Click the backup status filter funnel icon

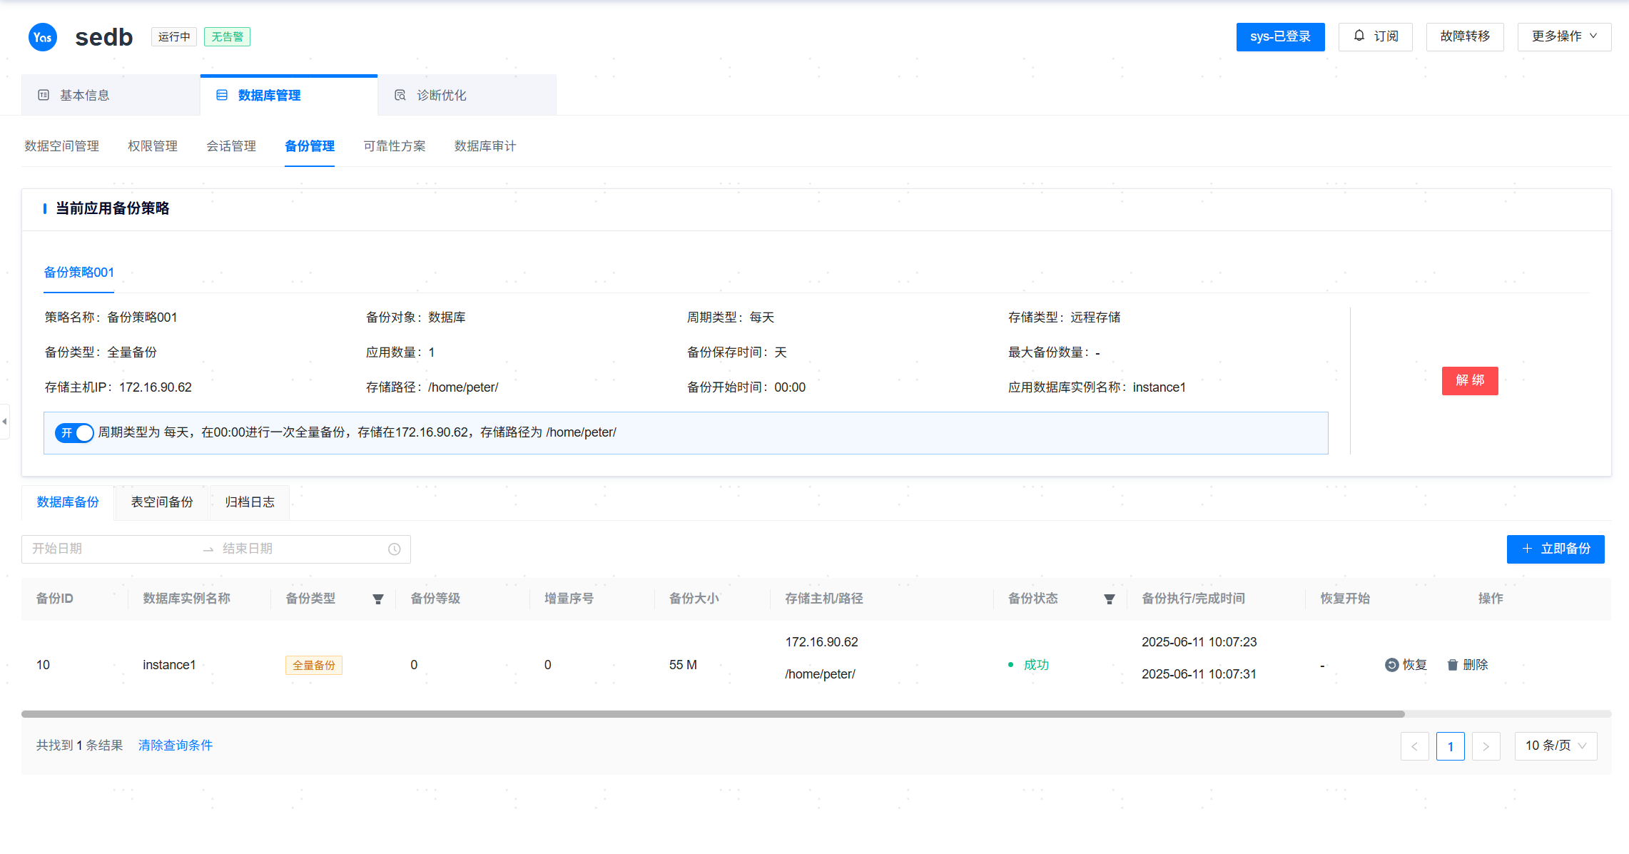pos(1110,599)
